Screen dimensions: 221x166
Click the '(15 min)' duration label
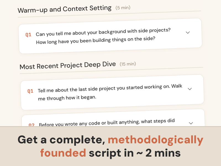(x=128, y=64)
